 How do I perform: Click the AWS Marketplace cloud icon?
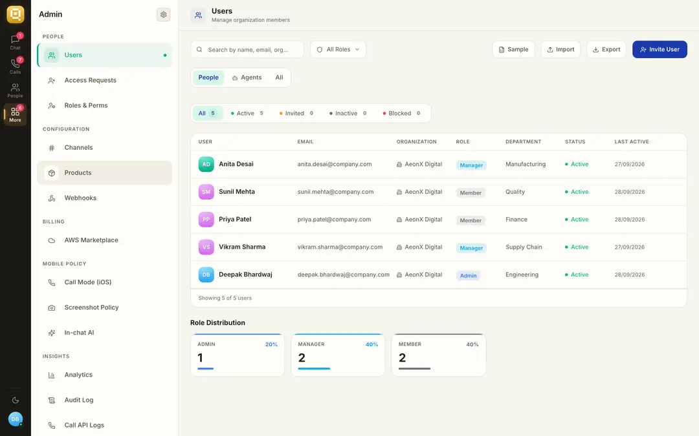pos(52,240)
